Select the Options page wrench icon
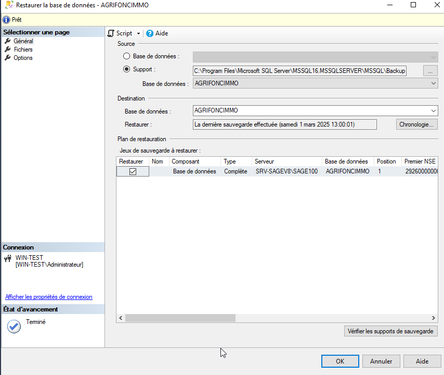Image resolution: width=444 pixels, height=375 pixels. (8, 58)
